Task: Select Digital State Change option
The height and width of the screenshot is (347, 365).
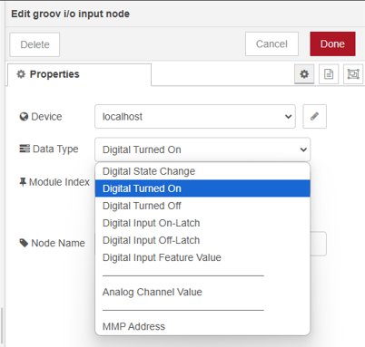Action: tap(202, 171)
